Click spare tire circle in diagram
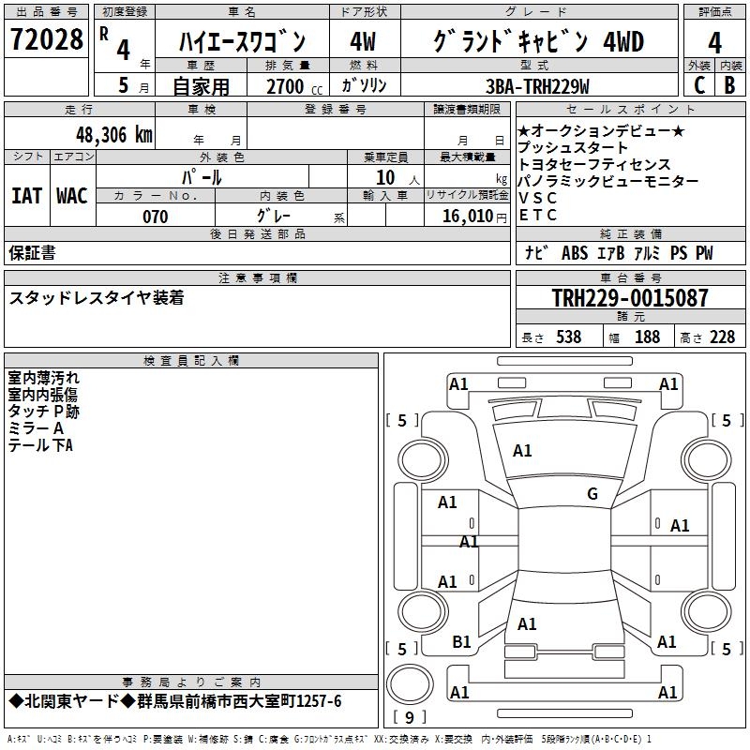Image resolution: width=750 pixels, height=750 pixels. tap(410, 684)
